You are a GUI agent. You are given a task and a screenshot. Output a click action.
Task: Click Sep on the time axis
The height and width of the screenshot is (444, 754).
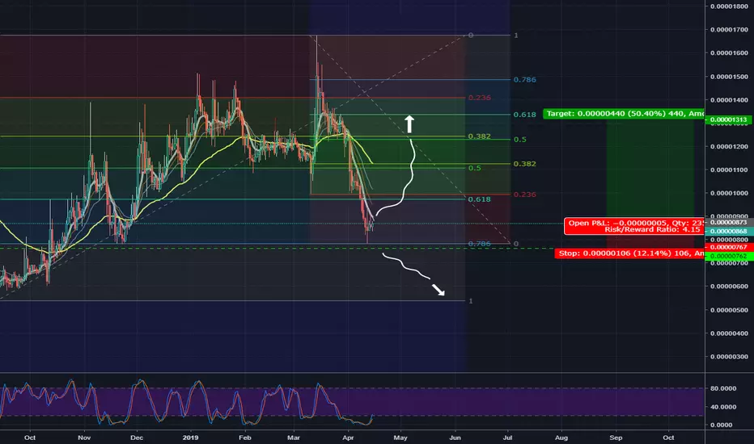tap(616, 438)
